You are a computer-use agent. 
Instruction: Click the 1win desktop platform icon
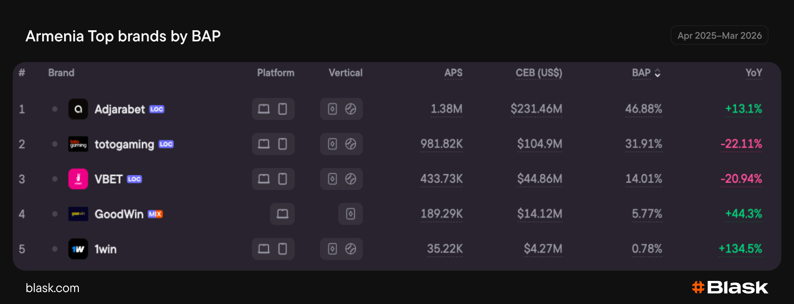pos(264,249)
